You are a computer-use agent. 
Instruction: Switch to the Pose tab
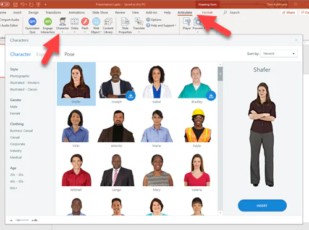coord(69,54)
